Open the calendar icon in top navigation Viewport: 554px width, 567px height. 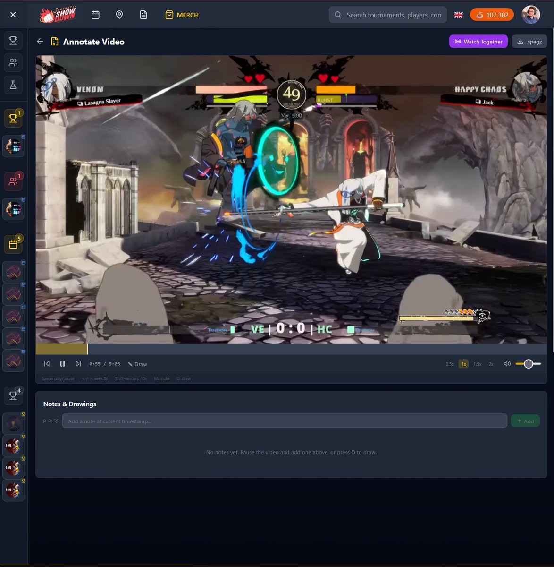(95, 15)
